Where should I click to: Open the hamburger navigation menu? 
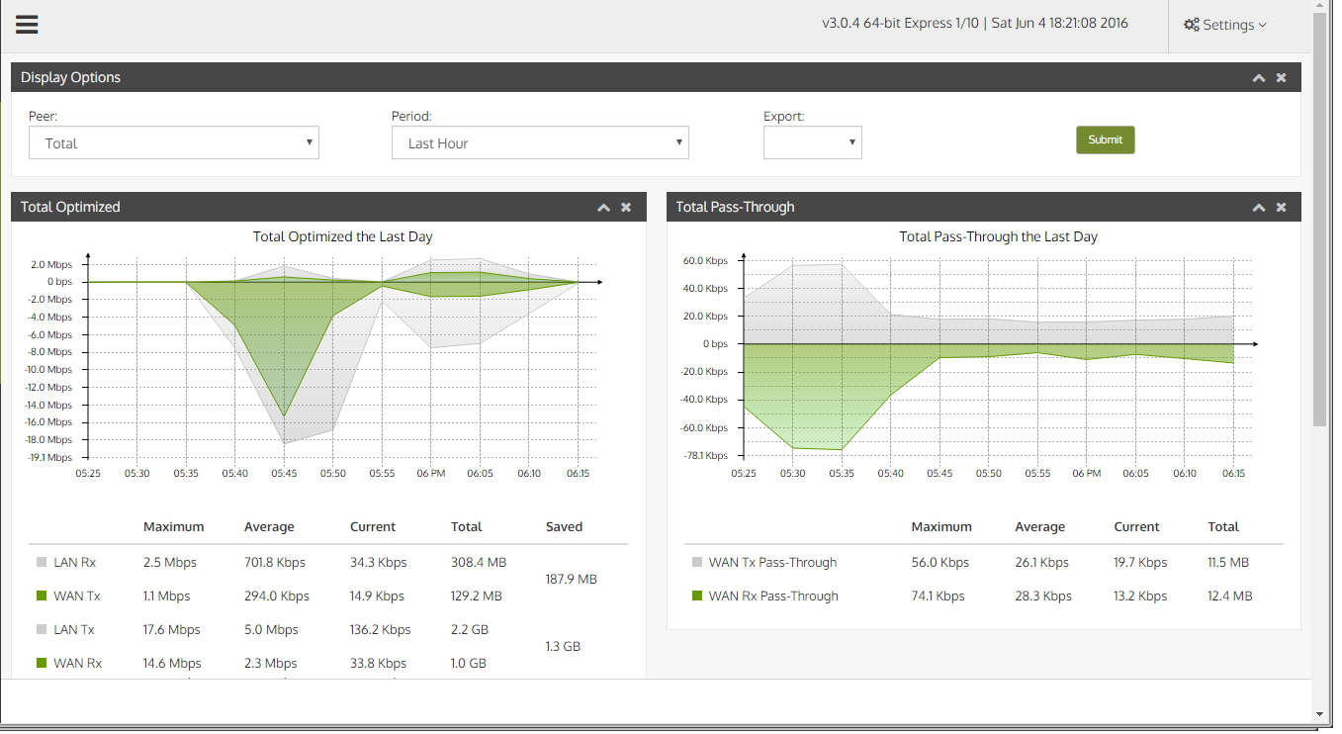point(27,25)
